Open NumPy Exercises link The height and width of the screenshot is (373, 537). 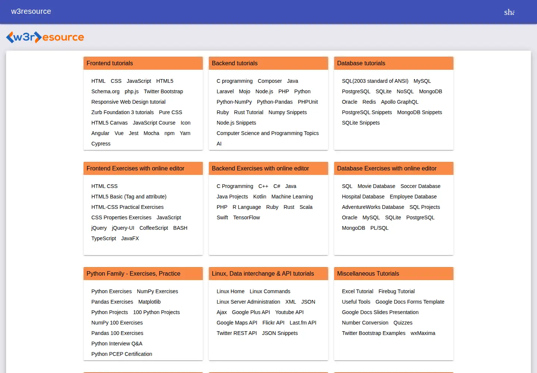[157, 291]
